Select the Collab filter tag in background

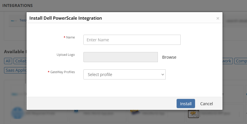pos(20,61)
